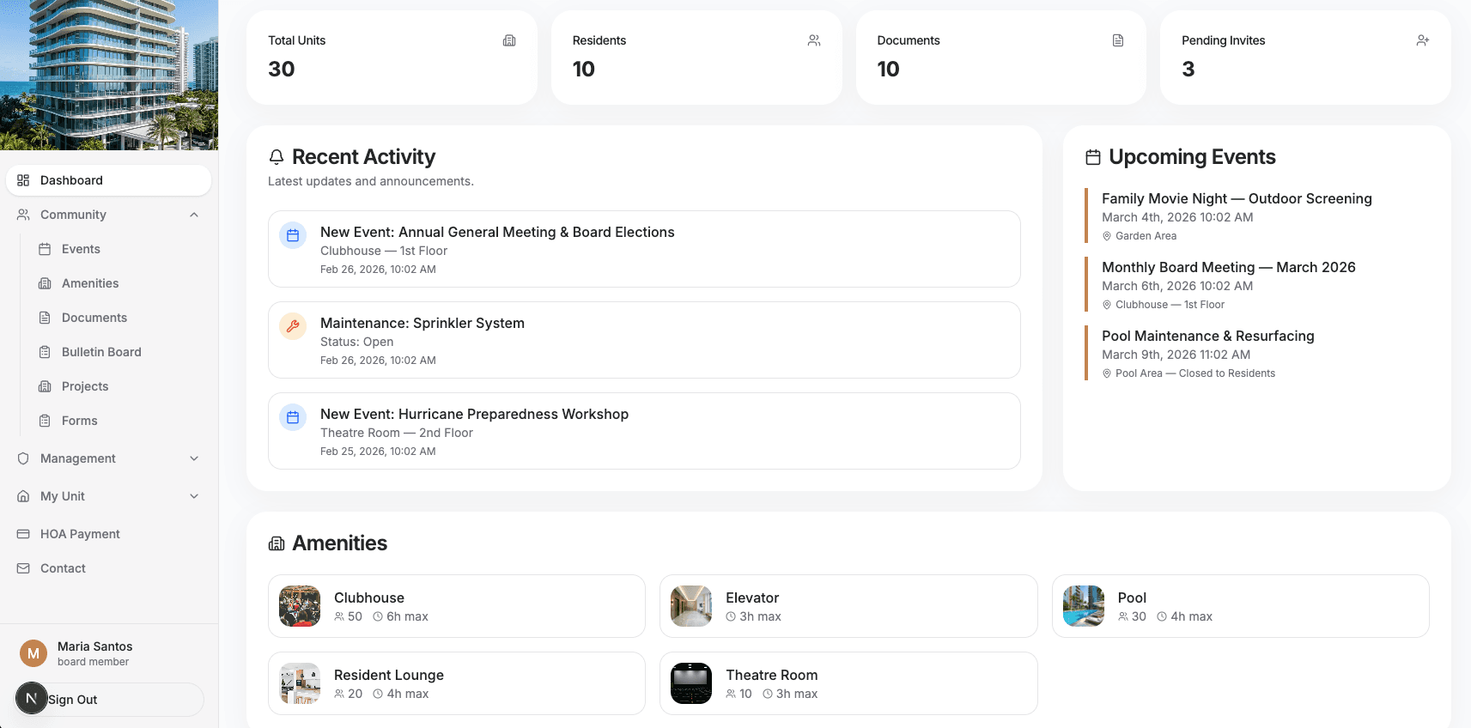Open the Pending Invites stat card
1471x728 pixels.
[x=1305, y=58]
